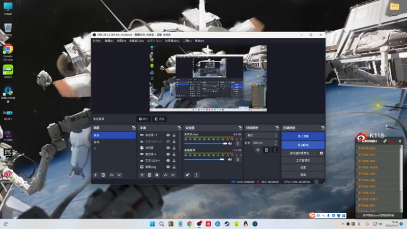This screenshot has height=229, width=407.
Task: Open the 编辑(E) menu
Action: [109, 41]
